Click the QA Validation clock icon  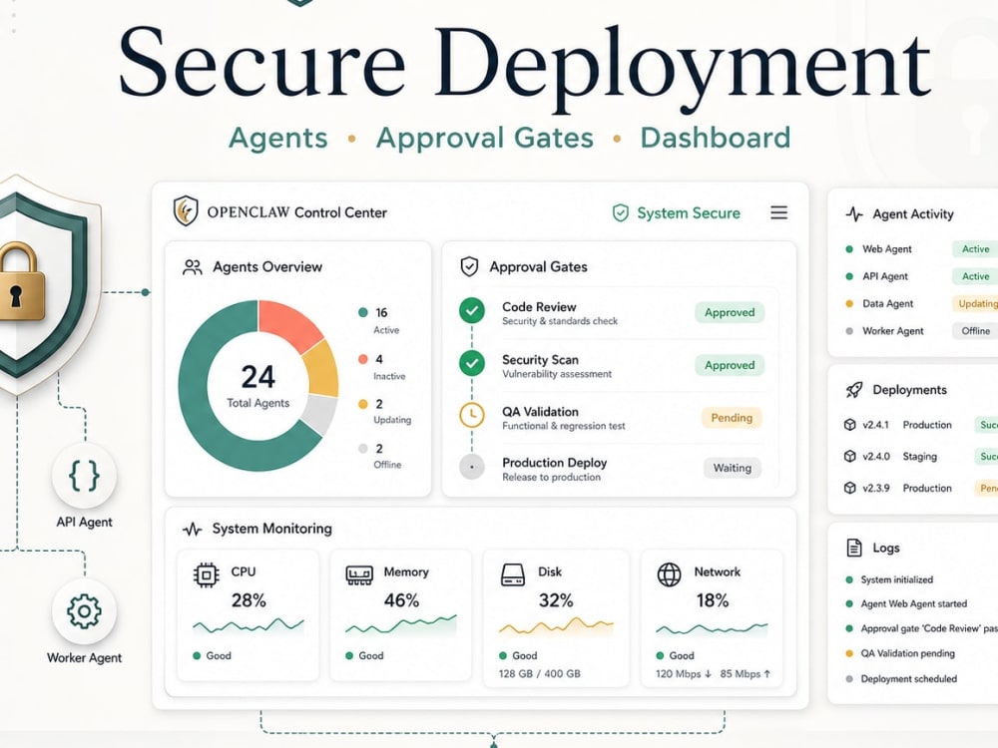click(472, 415)
